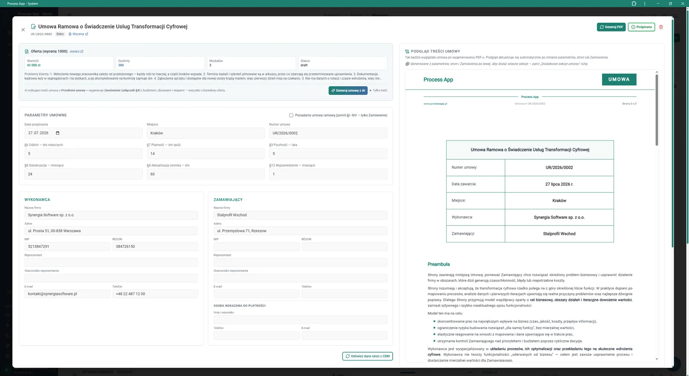
Task: Delete the contract using the red trash icon
Action: click(661, 27)
